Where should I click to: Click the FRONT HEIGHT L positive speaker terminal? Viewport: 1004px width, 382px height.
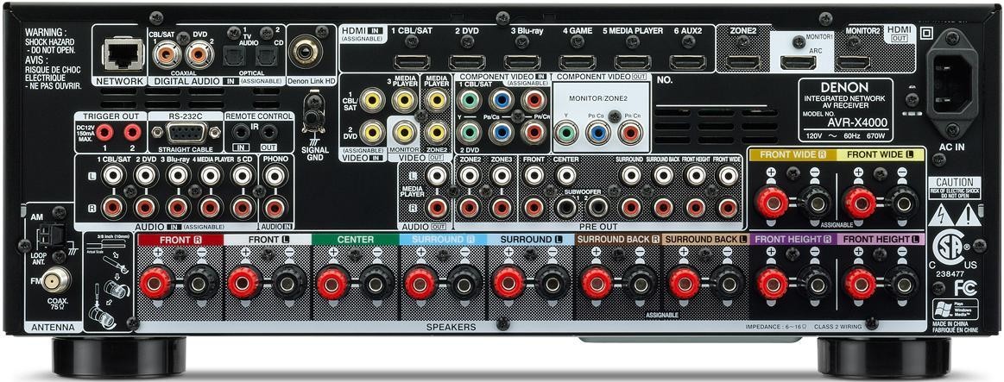tap(859, 282)
